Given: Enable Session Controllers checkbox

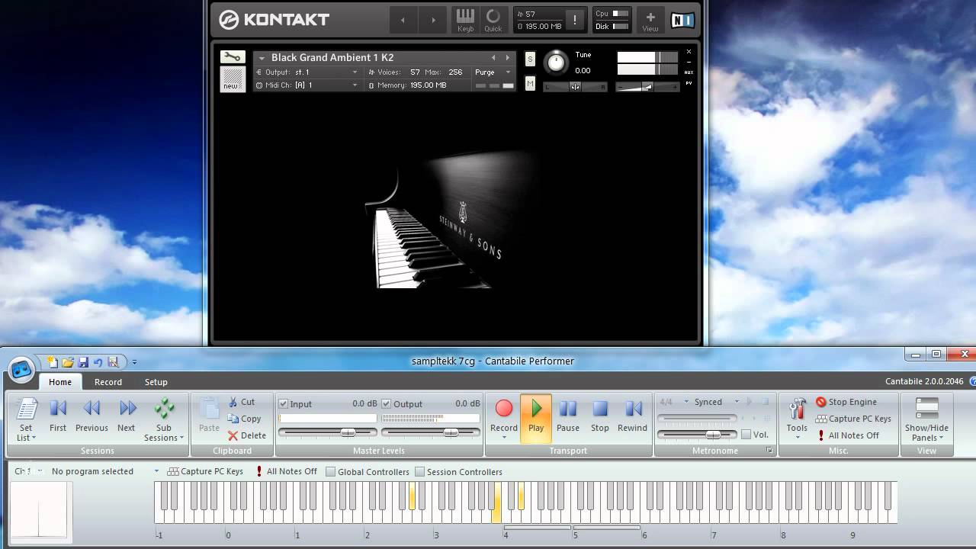Looking at the screenshot, I should tap(420, 472).
